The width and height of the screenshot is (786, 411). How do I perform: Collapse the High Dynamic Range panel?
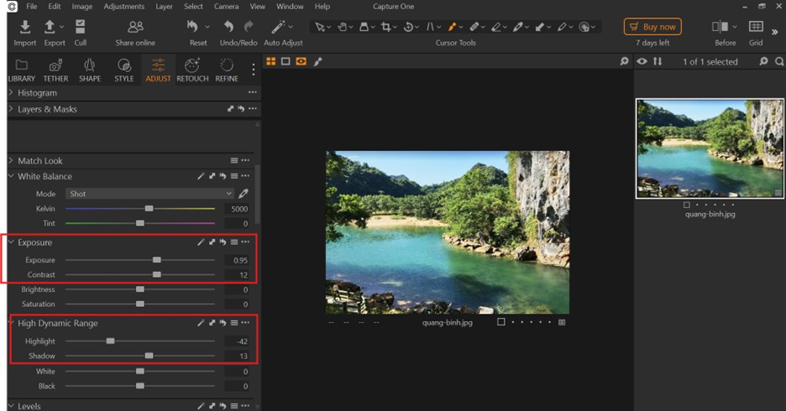pos(11,324)
